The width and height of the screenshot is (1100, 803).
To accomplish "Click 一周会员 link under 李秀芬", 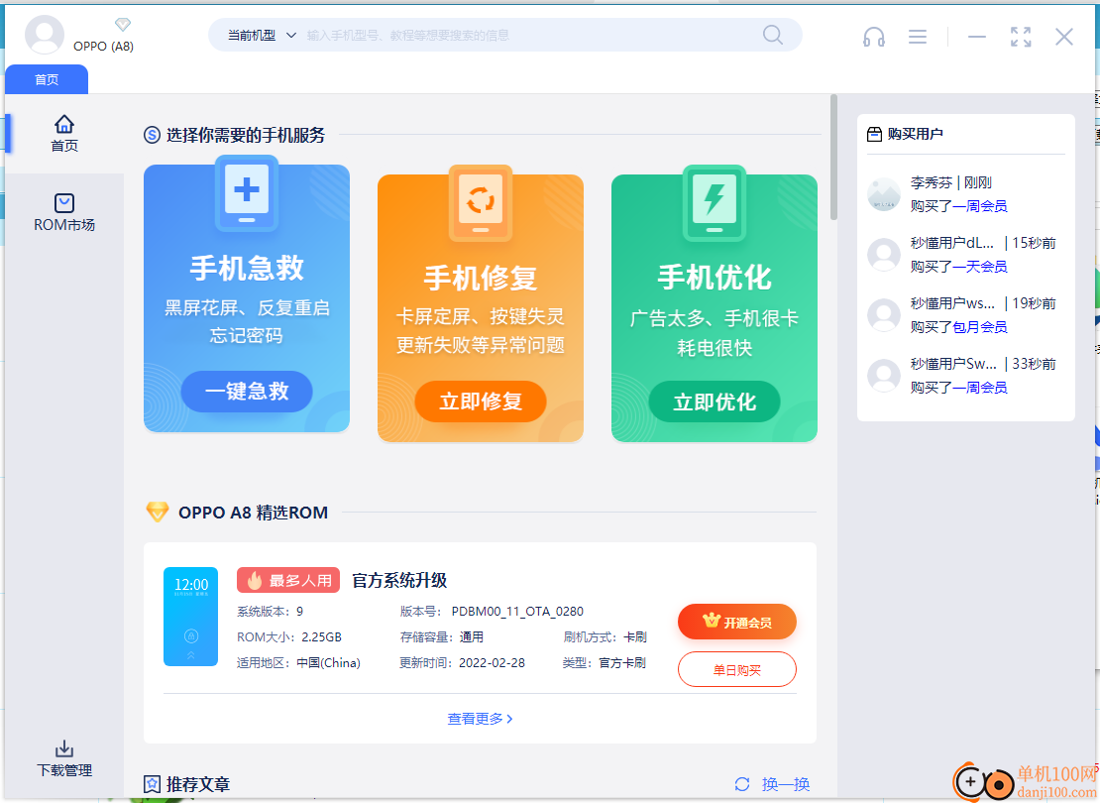I will pos(979,206).
